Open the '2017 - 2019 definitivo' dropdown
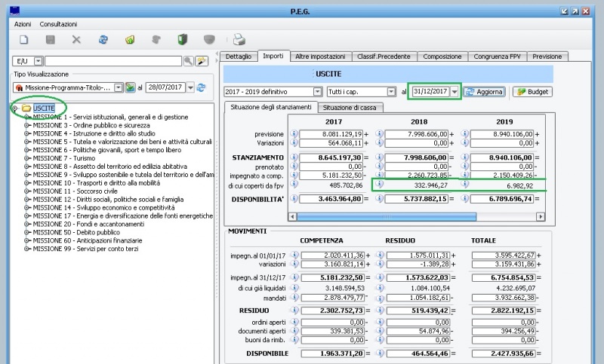Screen dimensions: 604x364 316,92
